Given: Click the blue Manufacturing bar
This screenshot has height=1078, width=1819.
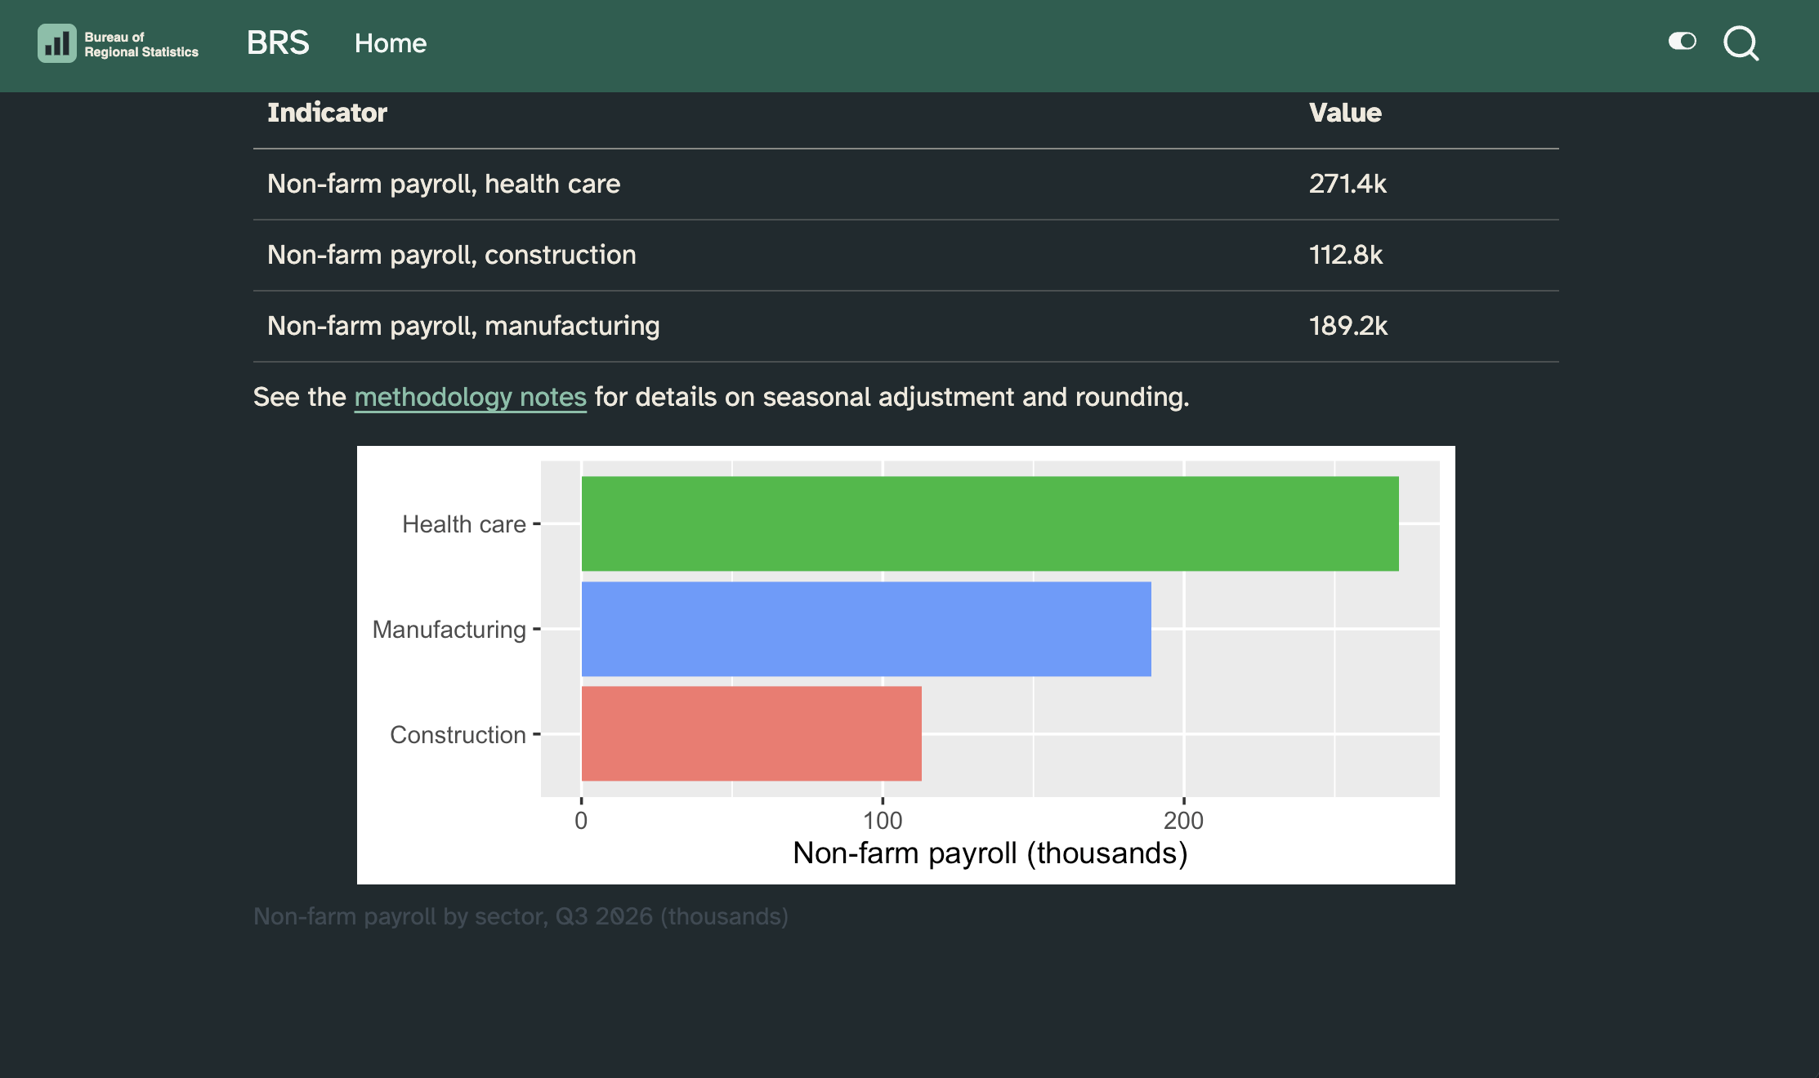Looking at the screenshot, I should (866, 629).
